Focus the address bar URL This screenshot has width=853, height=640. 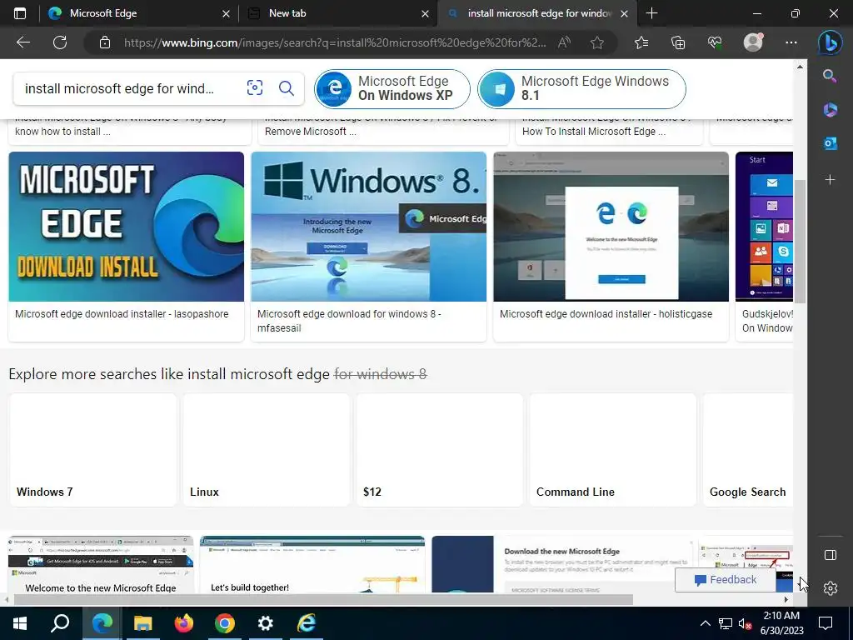point(335,42)
